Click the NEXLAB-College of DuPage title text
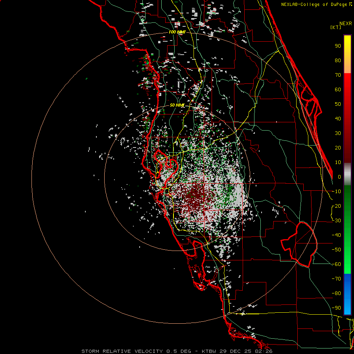The width and height of the screenshot is (354, 354). pyautogui.click(x=314, y=4)
